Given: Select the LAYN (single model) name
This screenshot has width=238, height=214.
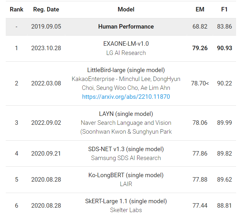Looking at the screenshot, I should pyautogui.click(x=126, y=114).
